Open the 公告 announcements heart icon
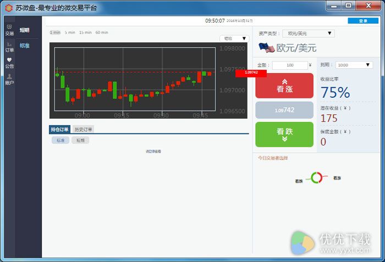The height and width of the screenshot is (262, 385). [9, 63]
